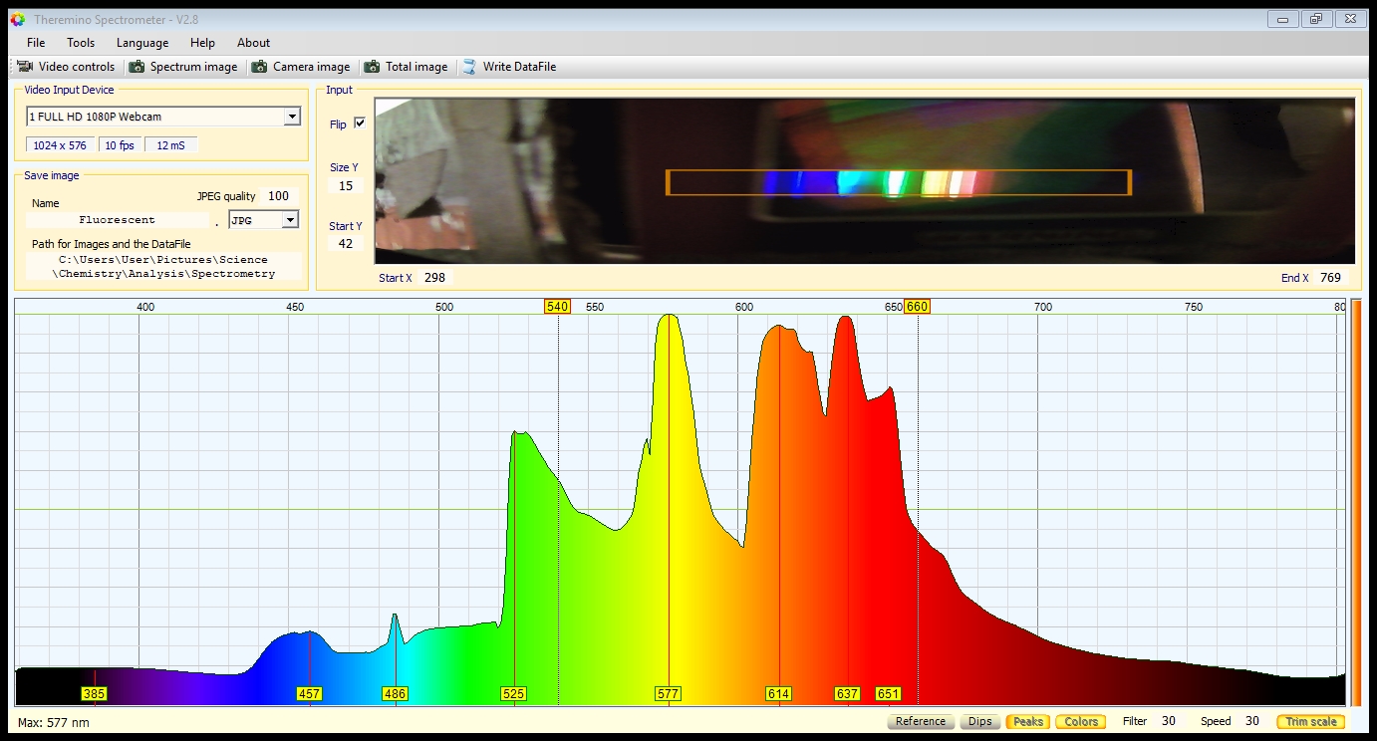Image resolution: width=1377 pixels, height=741 pixels.
Task: Open the Language menu
Action: (x=142, y=43)
